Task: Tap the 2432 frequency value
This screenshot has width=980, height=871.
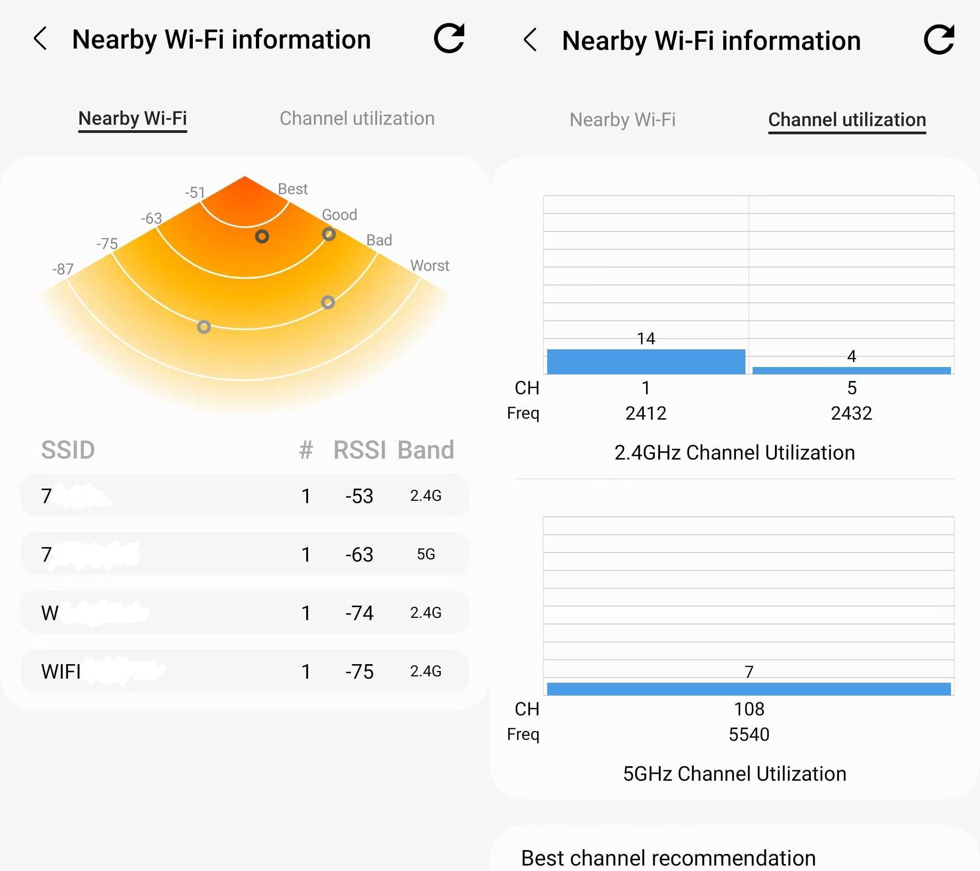Action: tap(852, 413)
